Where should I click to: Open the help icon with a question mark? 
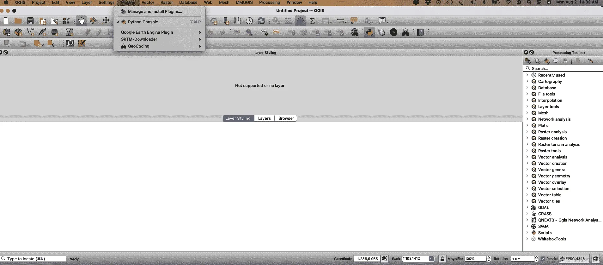[420, 32]
